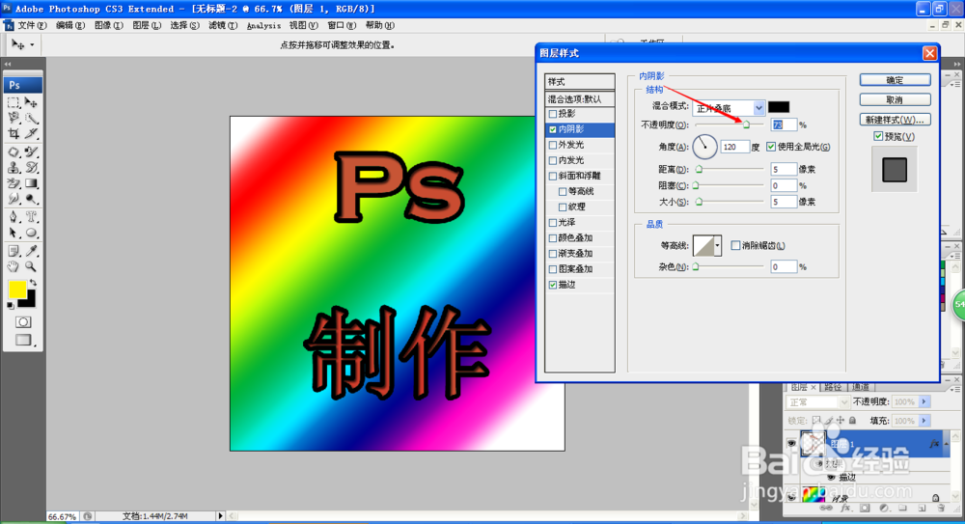Collapse effects arrow on 图层 1
This screenshot has width=965, height=524.
[x=947, y=444]
